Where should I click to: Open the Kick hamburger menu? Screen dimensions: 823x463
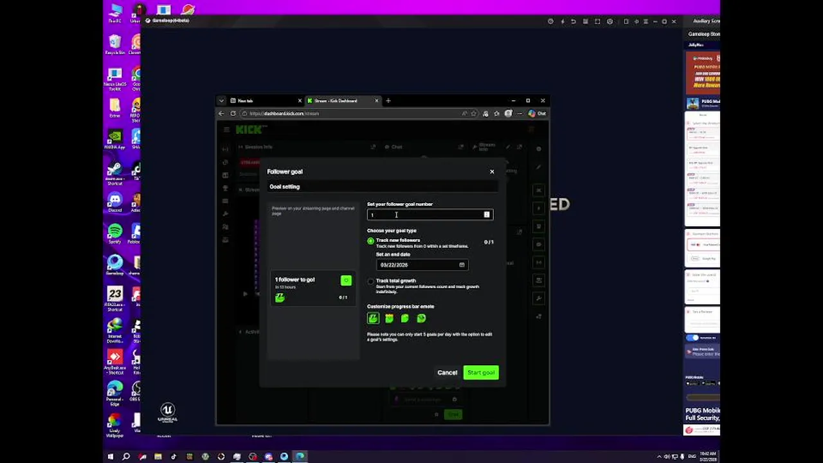(226, 130)
